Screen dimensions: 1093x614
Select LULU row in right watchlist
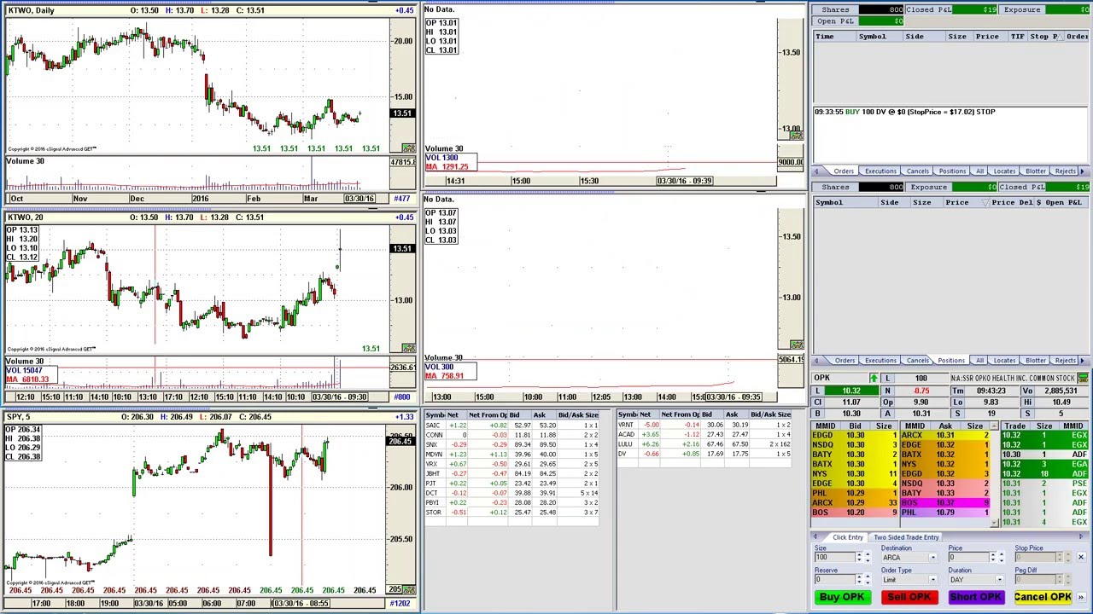[x=704, y=444]
